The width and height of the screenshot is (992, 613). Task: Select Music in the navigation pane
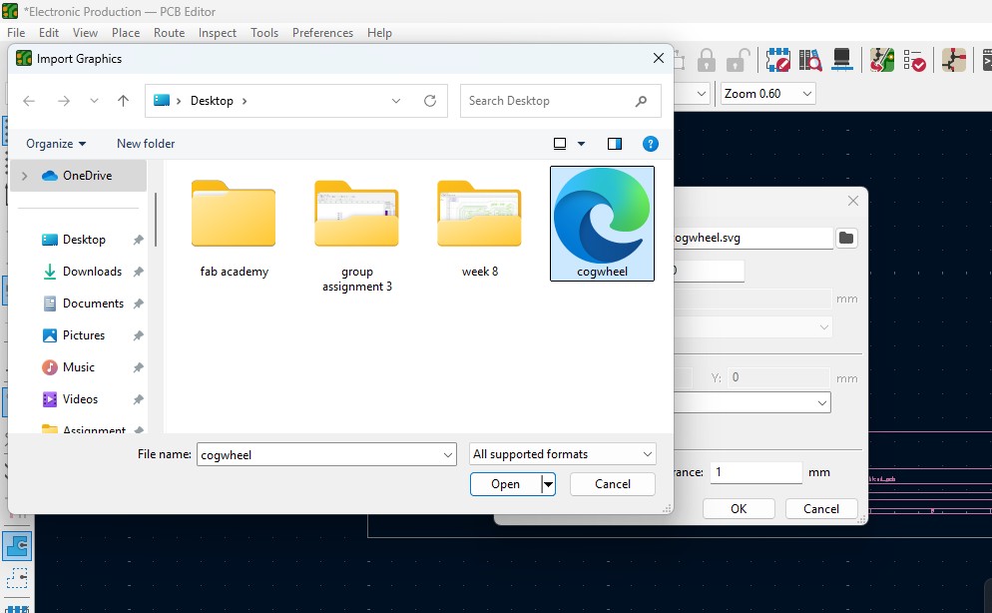pos(79,367)
